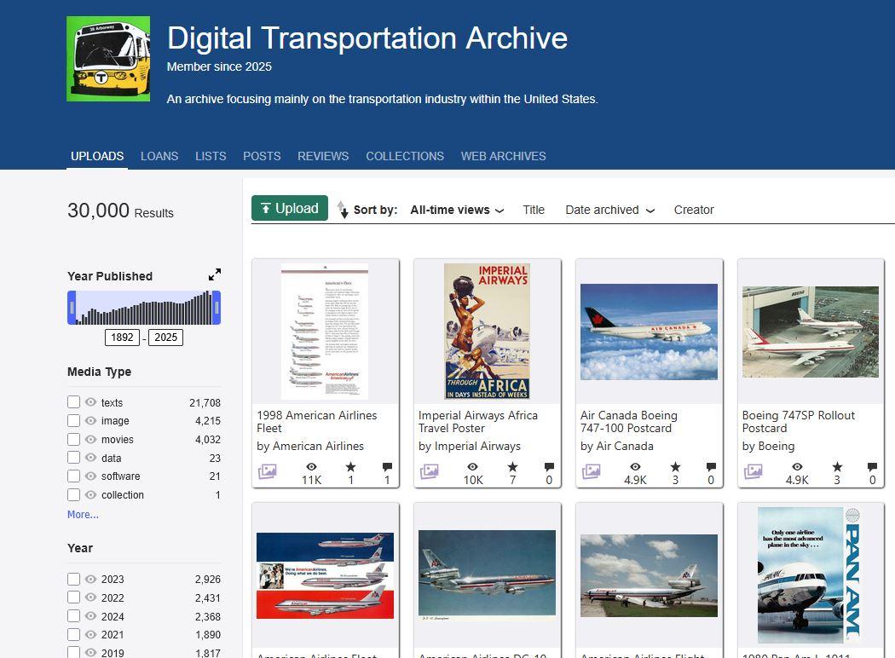
Task: Expand more media types with More... link
Action: (x=83, y=514)
